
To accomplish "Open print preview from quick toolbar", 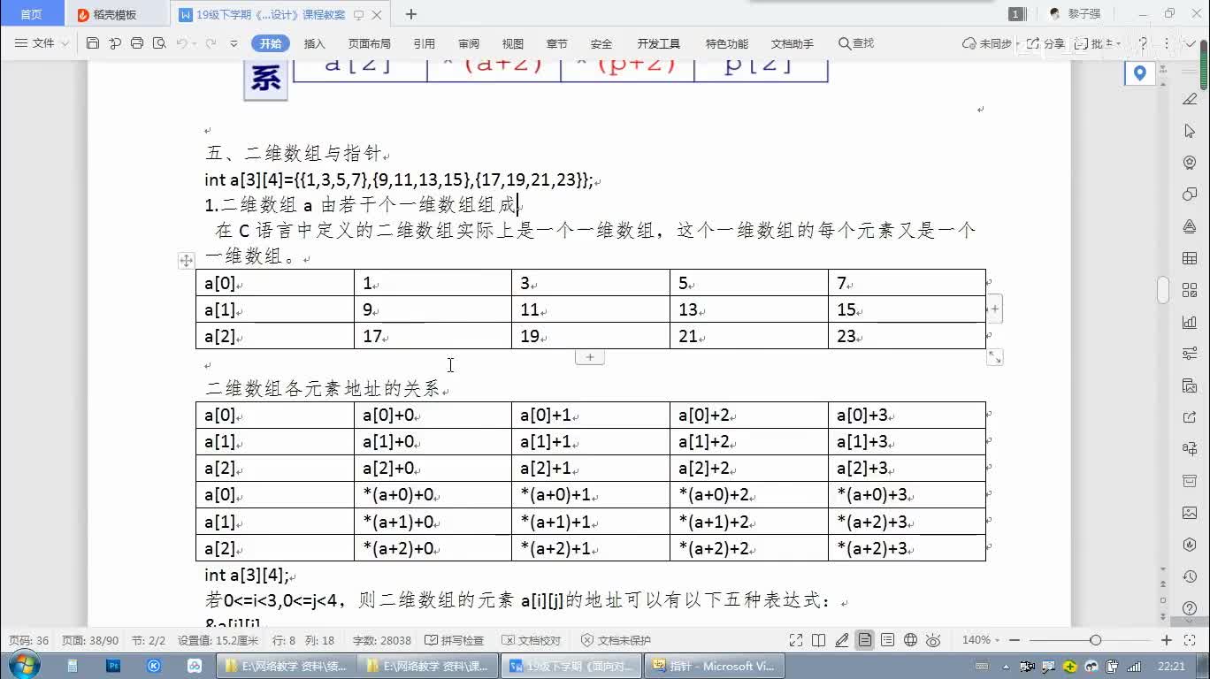I will (x=159, y=43).
